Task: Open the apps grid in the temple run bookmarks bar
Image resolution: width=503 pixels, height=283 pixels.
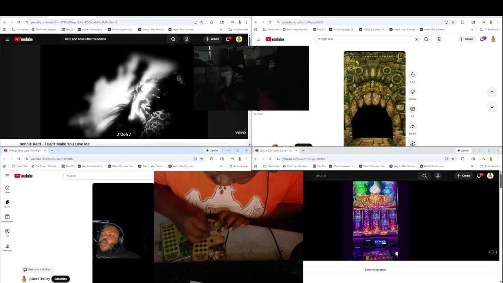Action: click(x=255, y=29)
